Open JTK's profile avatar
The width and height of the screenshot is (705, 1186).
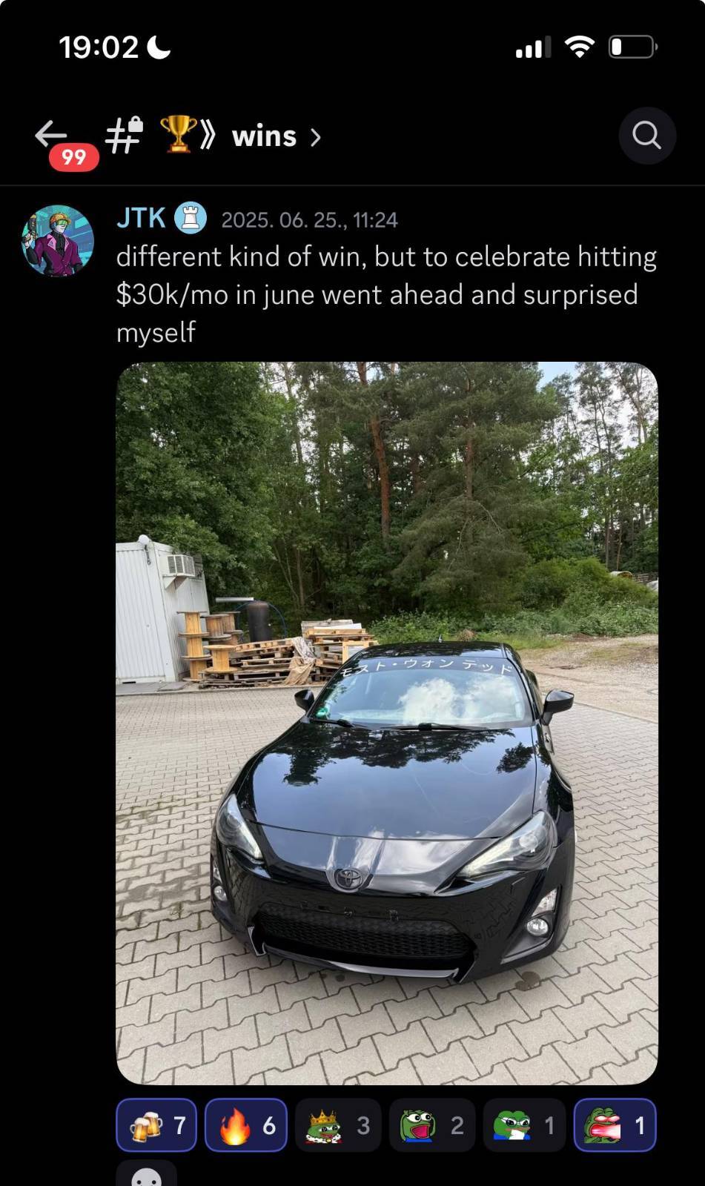tap(58, 241)
